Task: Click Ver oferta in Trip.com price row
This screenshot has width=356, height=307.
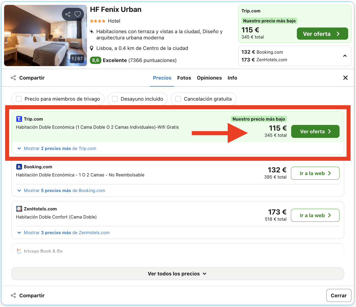Action: click(315, 131)
